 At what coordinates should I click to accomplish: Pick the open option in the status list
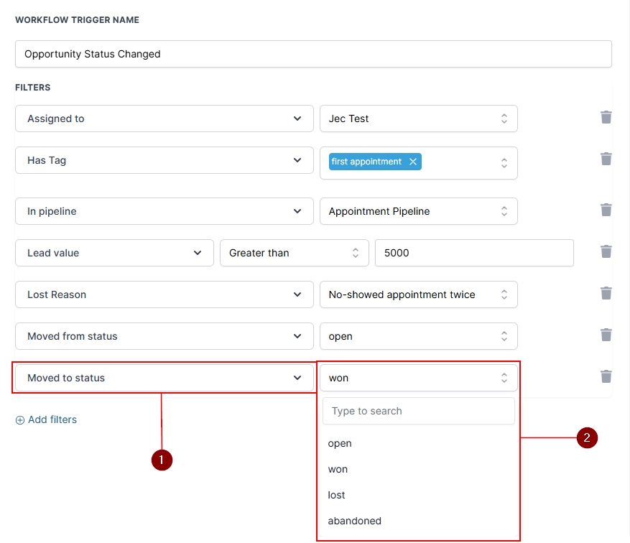tap(340, 443)
